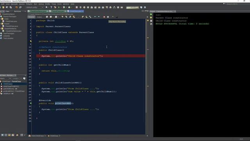This screenshot has height=141, width=250.
Task: Open the Navigate menu
Action: tap(14, 4)
